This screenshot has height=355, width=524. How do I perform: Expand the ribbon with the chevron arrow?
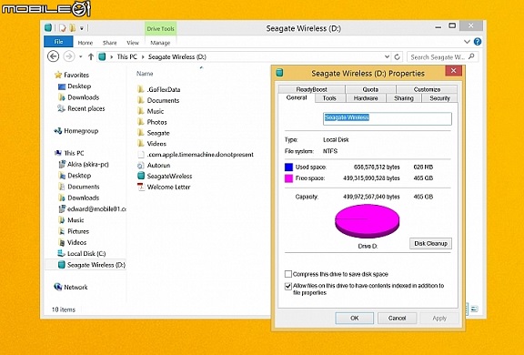[467, 42]
